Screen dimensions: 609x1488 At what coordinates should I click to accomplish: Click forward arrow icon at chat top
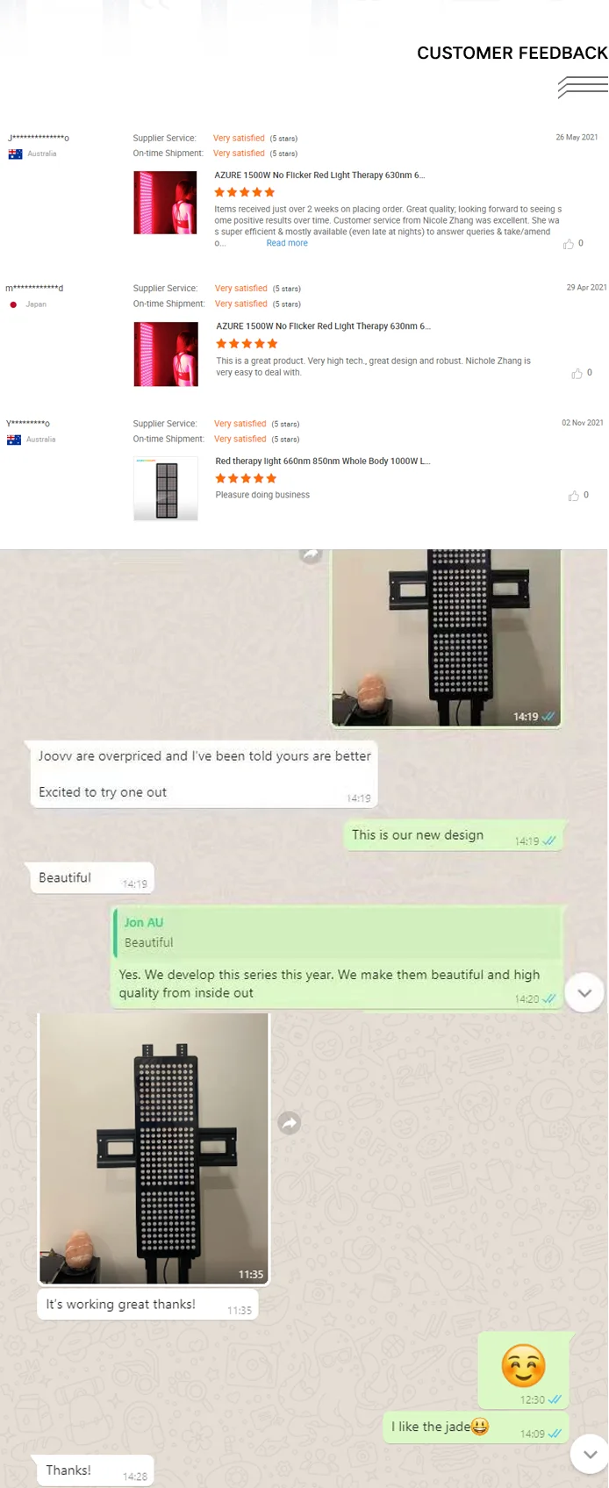pyautogui.click(x=311, y=554)
